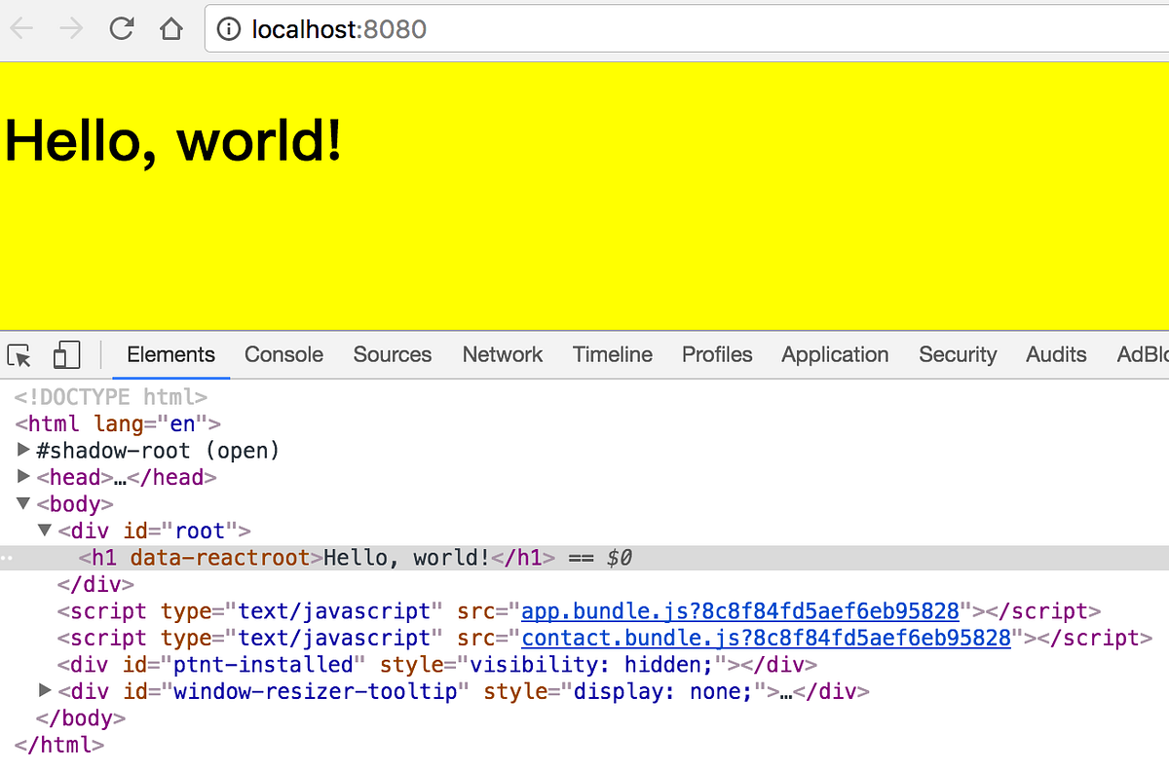The height and width of the screenshot is (770, 1169).
Task: Collapse the root div node
Action: coord(45,531)
